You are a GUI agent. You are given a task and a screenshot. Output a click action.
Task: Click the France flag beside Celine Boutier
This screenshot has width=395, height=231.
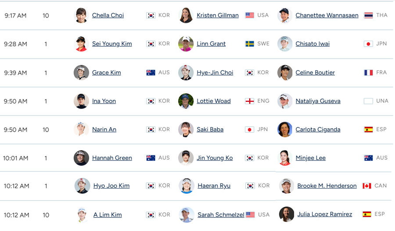(x=368, y=73)
